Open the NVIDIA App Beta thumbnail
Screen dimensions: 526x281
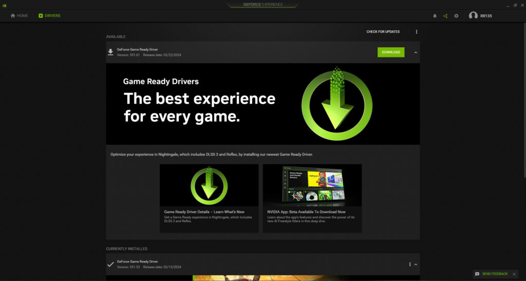click(312, 185)
